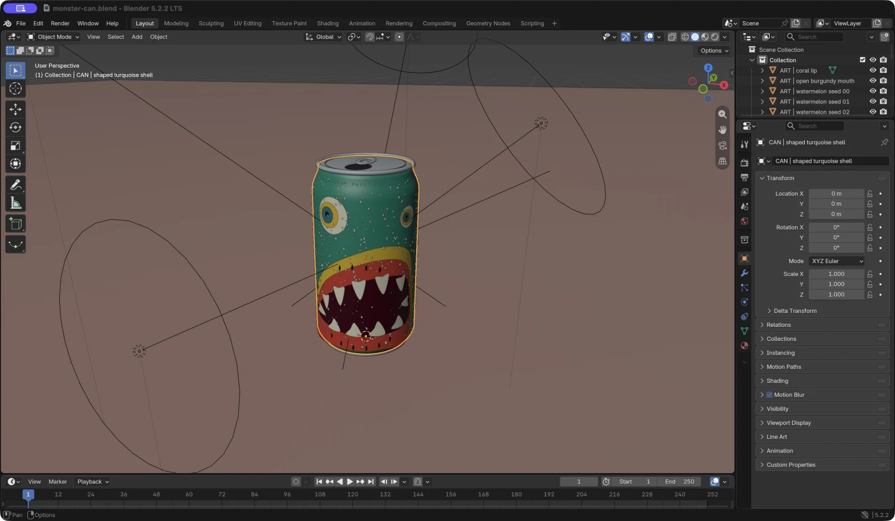The image size is (895, 521).
Task: Toggle camera view icon in viewport
Action: pyautogui.click(x=723, y=145)
